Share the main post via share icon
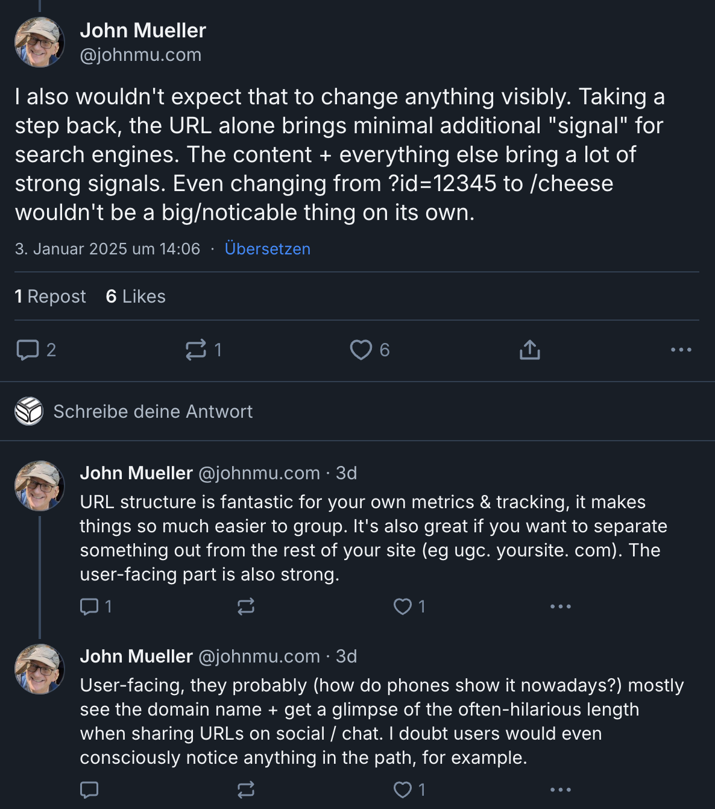 tap(530, 350)
